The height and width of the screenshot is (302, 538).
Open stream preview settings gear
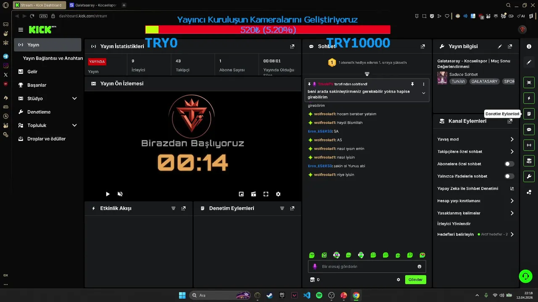tap(278, 194)
